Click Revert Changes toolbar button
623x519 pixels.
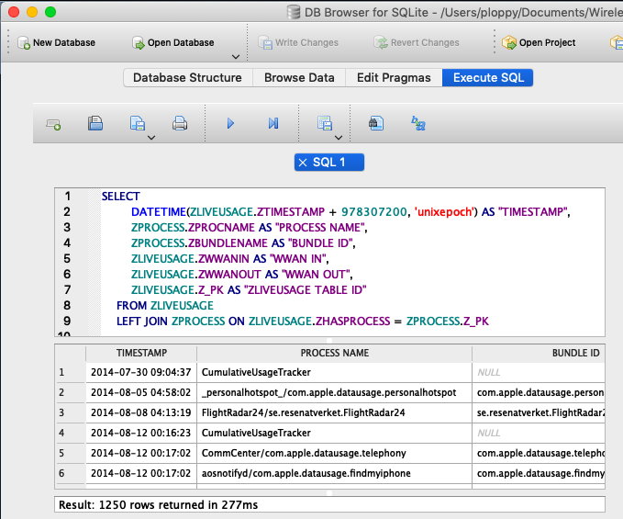417,42
